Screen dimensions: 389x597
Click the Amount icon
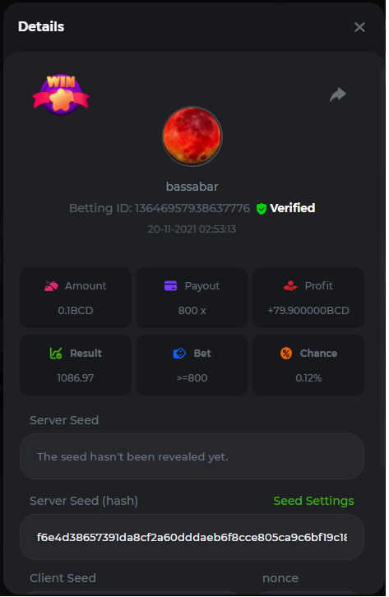[x=51, y=286]
